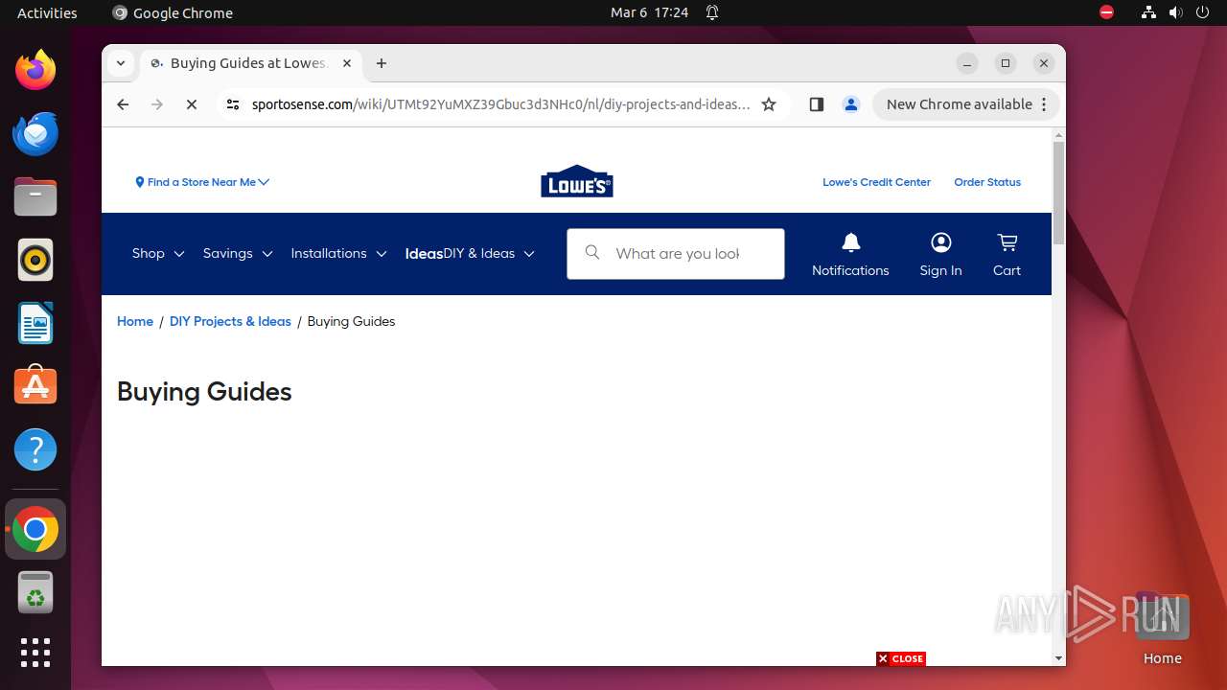View site information icon in address bar
The height and width of the screenshot is (690, 1227).
[232, 104]
